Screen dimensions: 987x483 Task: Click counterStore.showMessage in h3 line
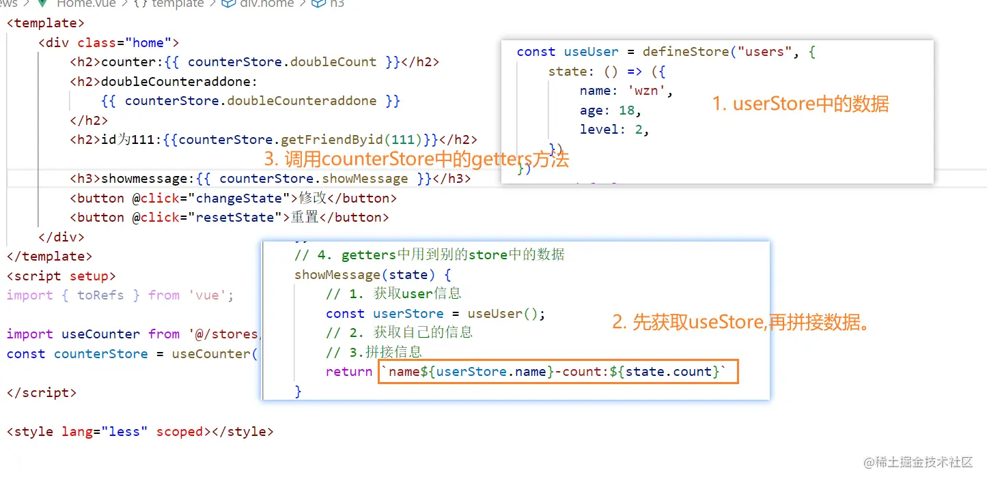point(314,179)
